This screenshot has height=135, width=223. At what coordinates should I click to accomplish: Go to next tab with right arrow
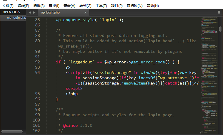[34, 13]
